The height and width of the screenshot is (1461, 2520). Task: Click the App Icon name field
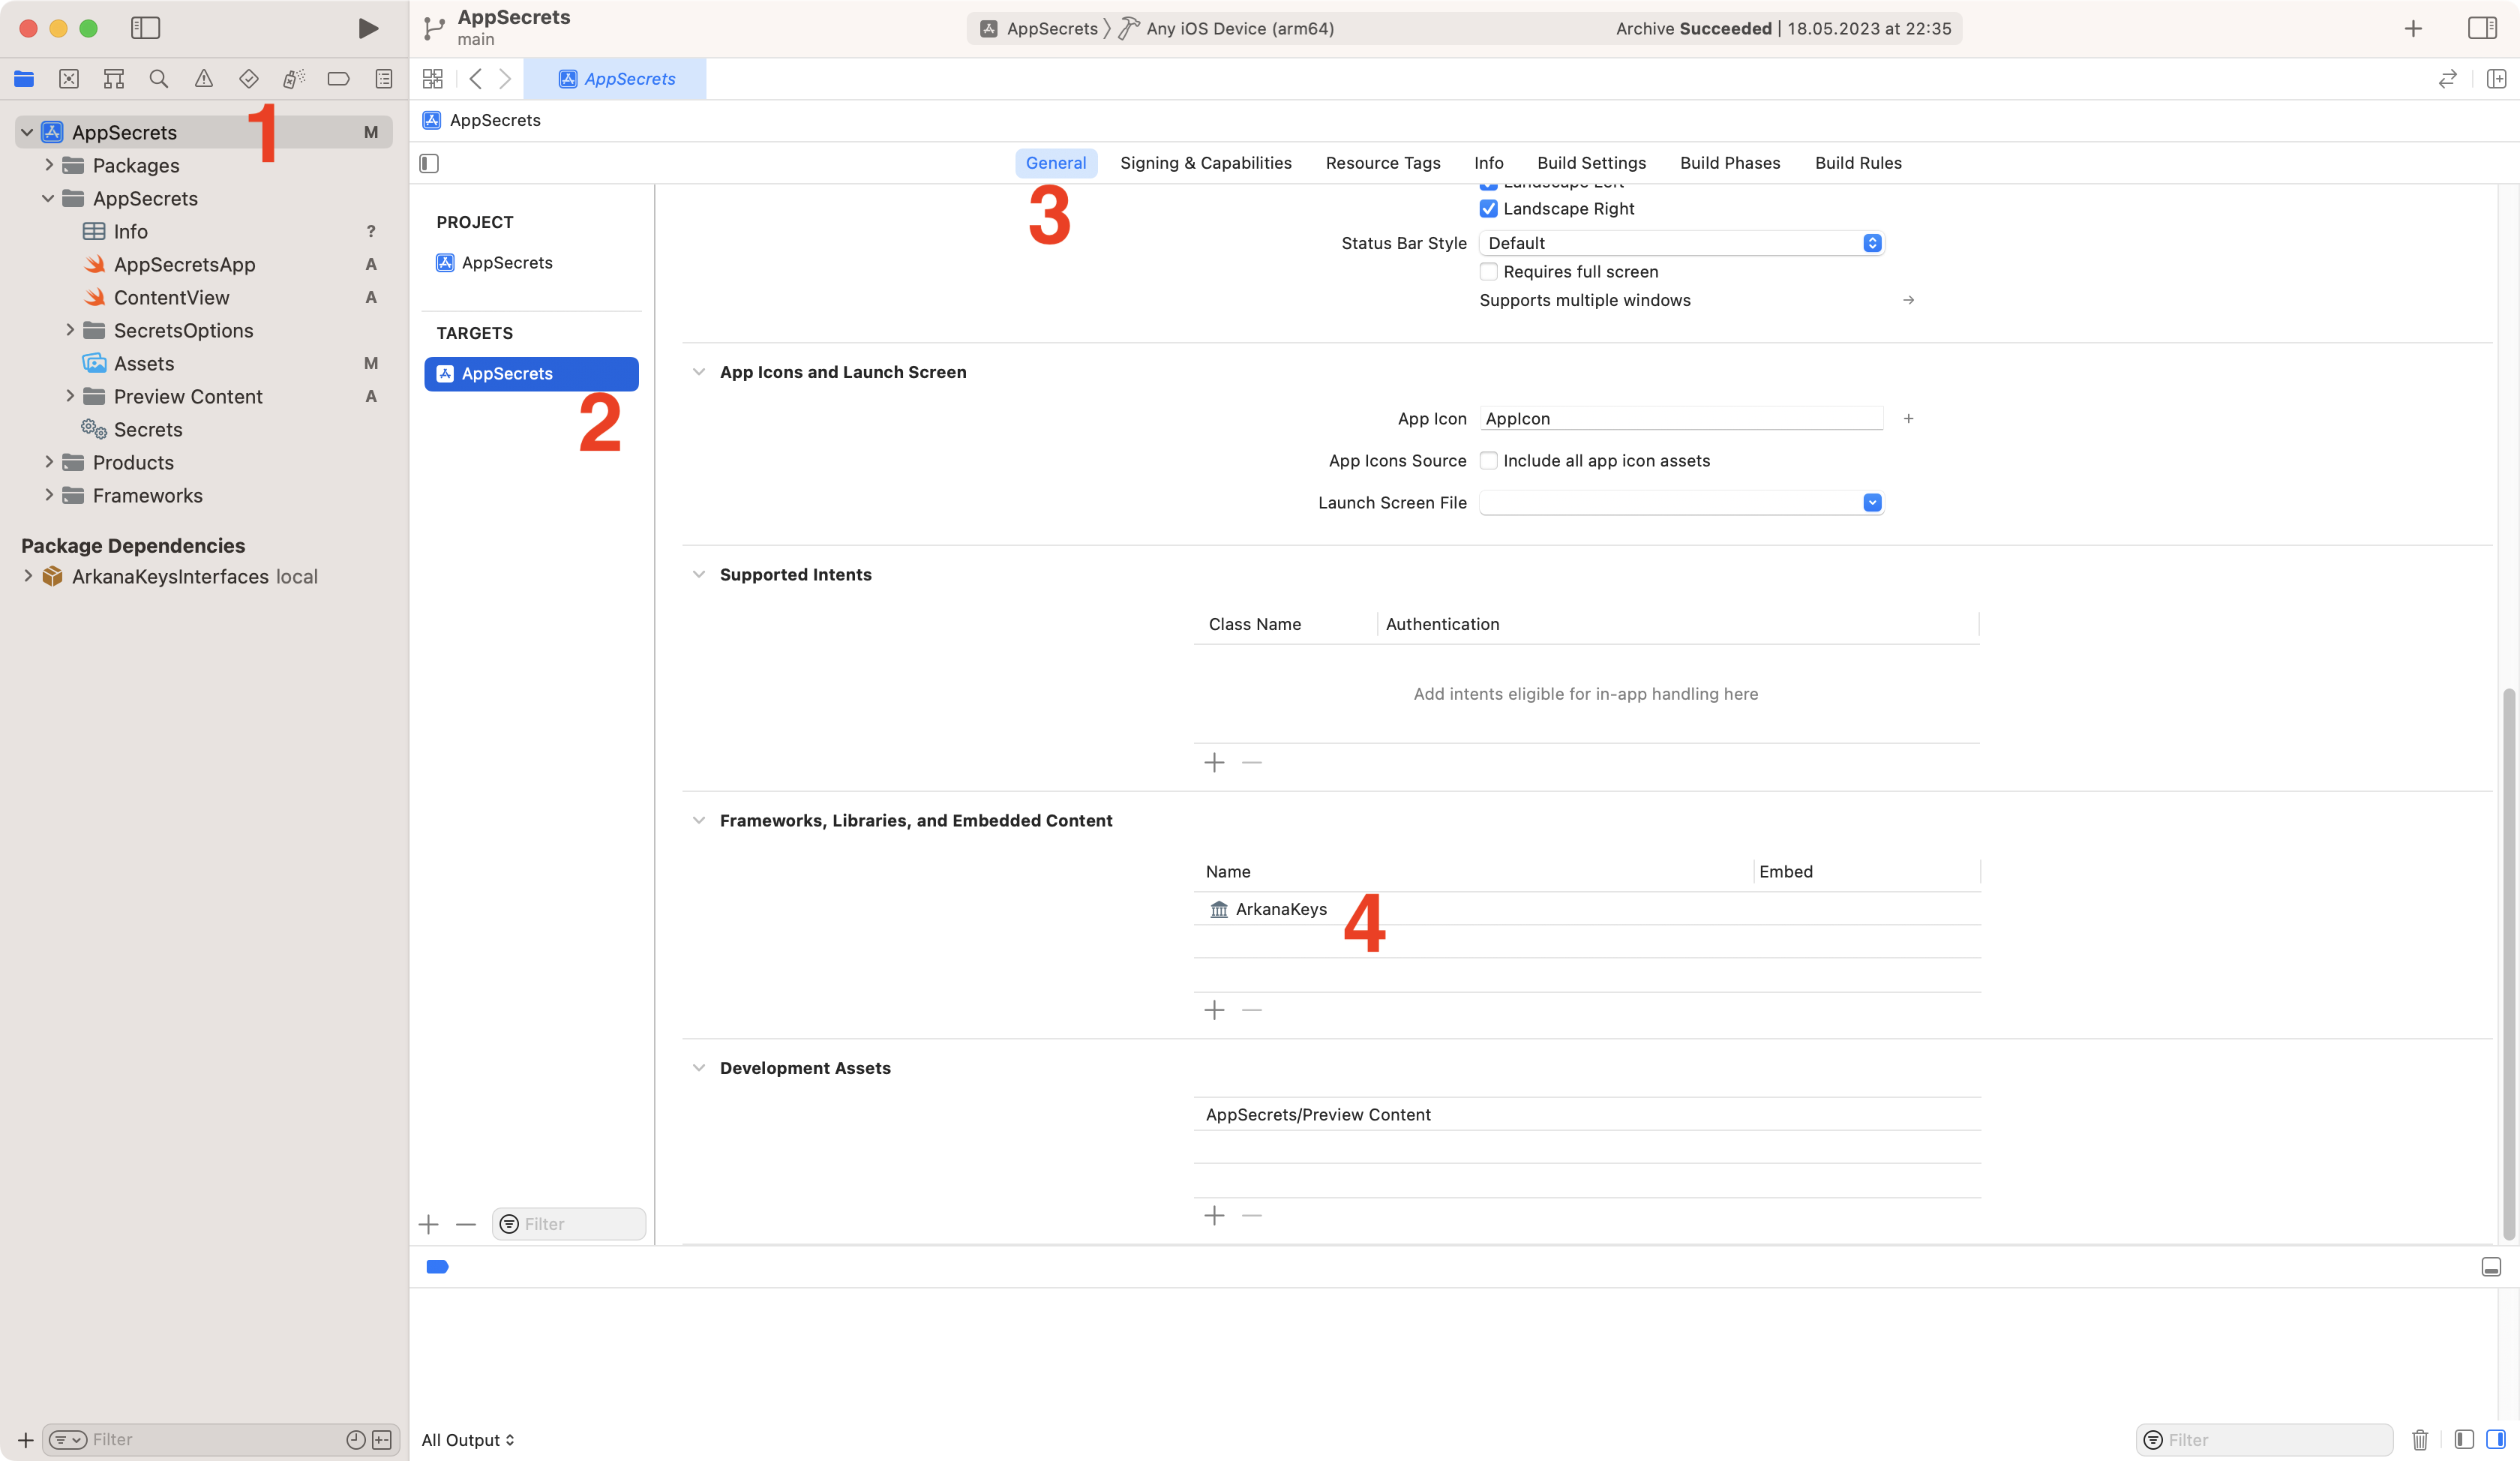point(1682,418)
